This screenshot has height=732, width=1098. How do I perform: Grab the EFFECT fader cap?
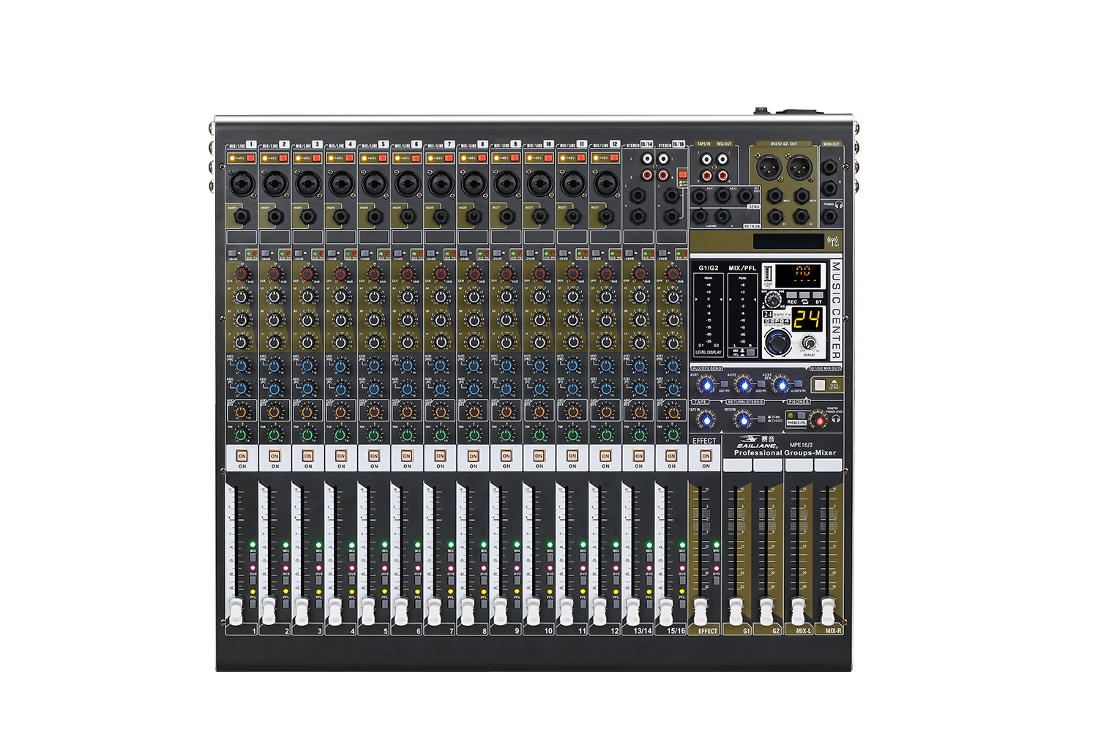coord(701,611)
